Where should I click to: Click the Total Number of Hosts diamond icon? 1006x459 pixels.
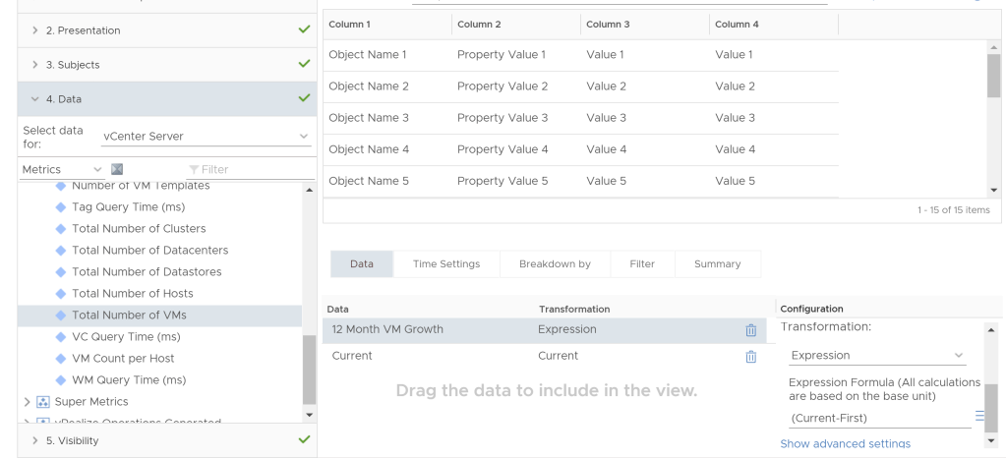tap(60, 294)
